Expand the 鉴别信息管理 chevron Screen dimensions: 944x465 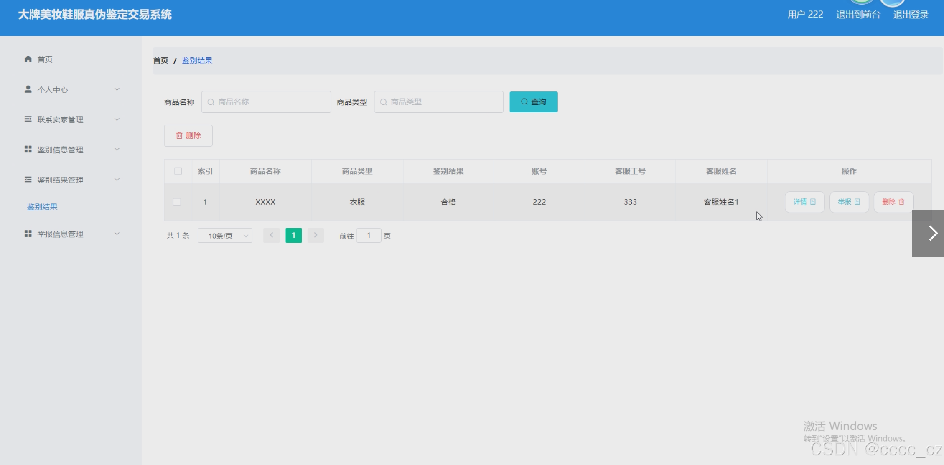point(117,149)
